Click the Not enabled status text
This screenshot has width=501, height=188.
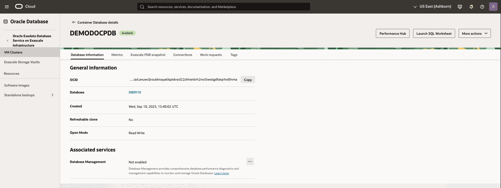(138, 162)
